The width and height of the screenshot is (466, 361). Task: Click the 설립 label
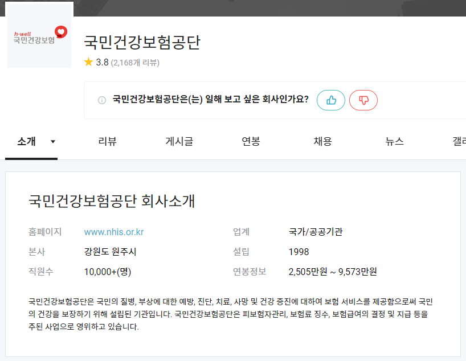point(241,252)
